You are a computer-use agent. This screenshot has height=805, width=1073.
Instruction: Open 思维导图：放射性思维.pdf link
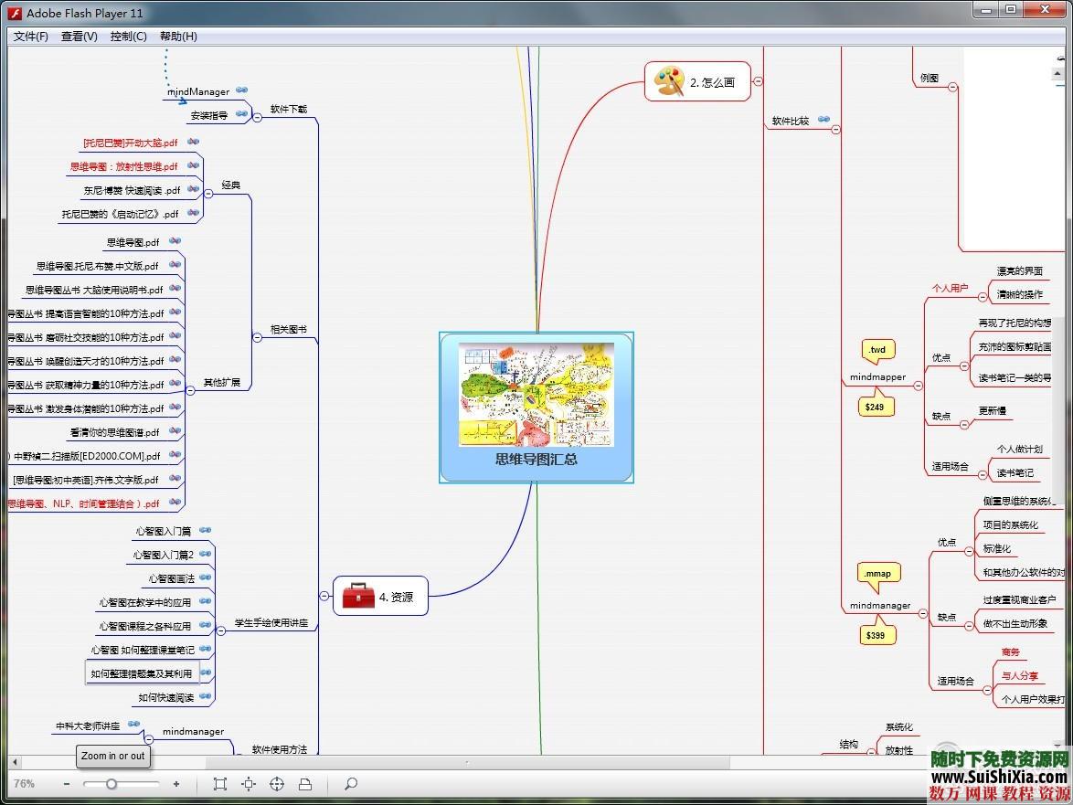coord(123,167)
